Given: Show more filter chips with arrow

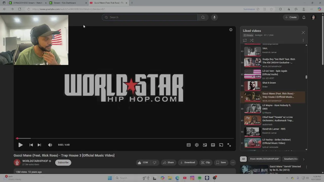Looking at the screenshot, I should 303,159.
